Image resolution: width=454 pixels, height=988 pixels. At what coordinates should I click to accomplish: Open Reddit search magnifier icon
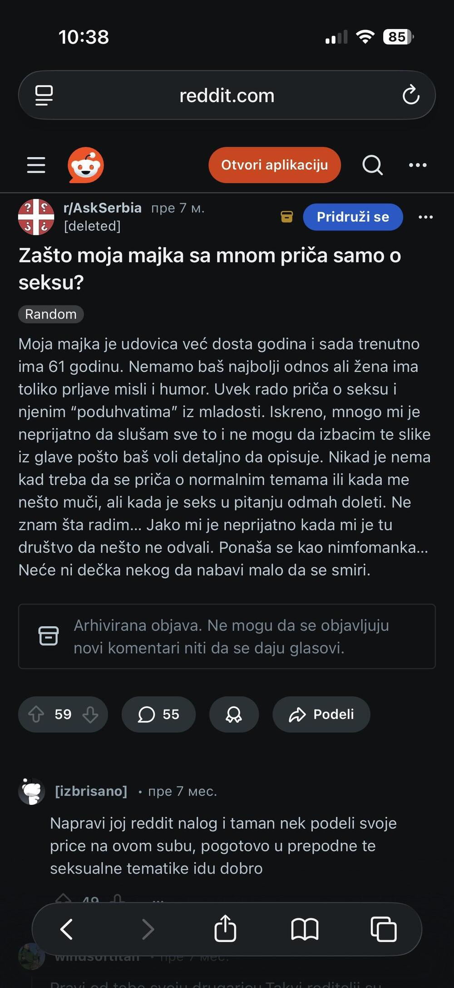[x=372, y=165]
